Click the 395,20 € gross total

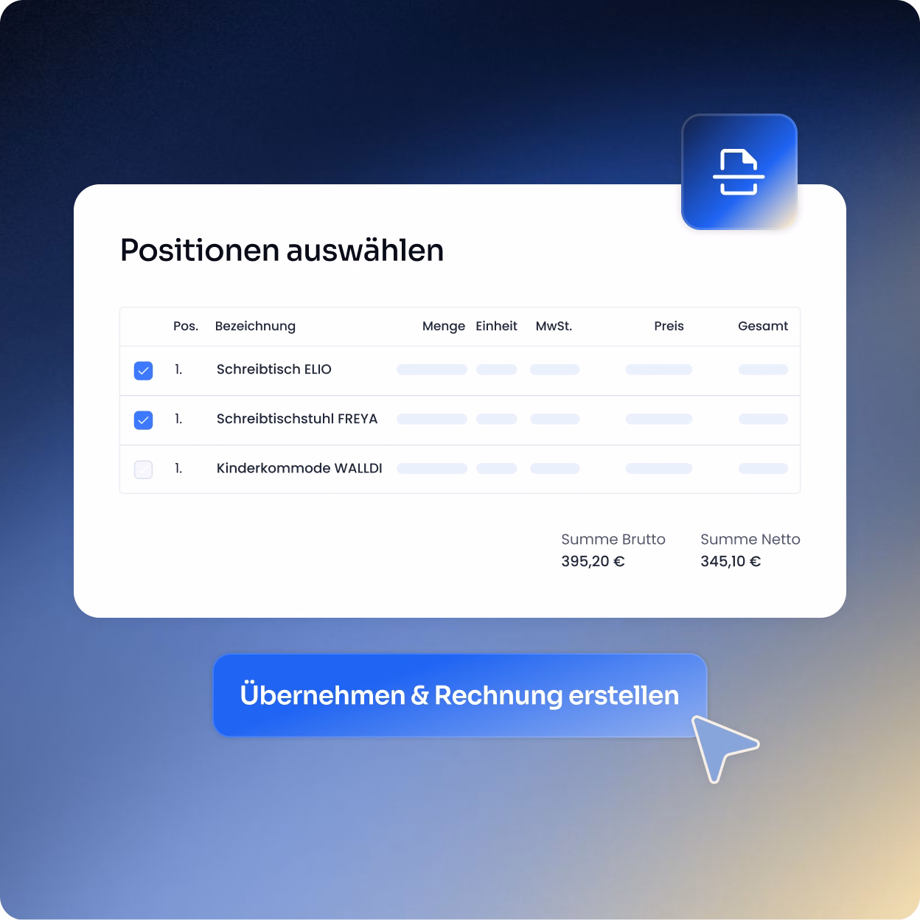(593, 561)
